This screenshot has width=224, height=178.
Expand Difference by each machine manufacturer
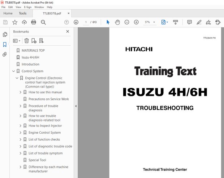click(21, 167)
